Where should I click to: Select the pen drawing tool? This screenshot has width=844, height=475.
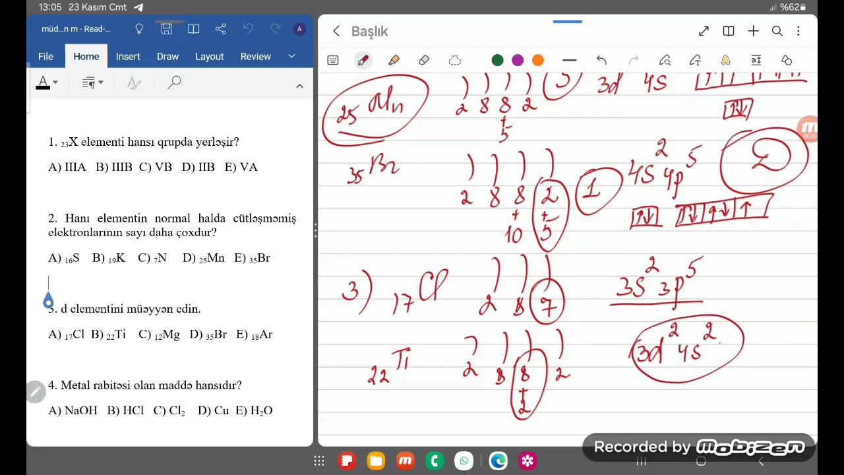(363, 61)
